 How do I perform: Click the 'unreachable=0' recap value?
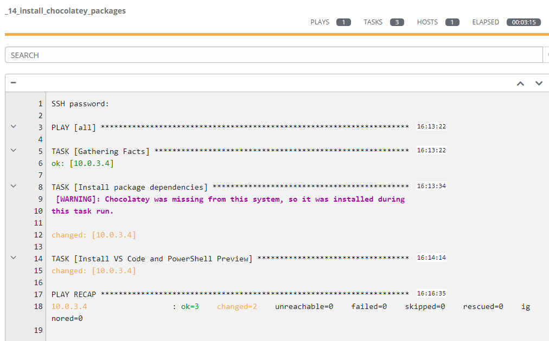304,306
